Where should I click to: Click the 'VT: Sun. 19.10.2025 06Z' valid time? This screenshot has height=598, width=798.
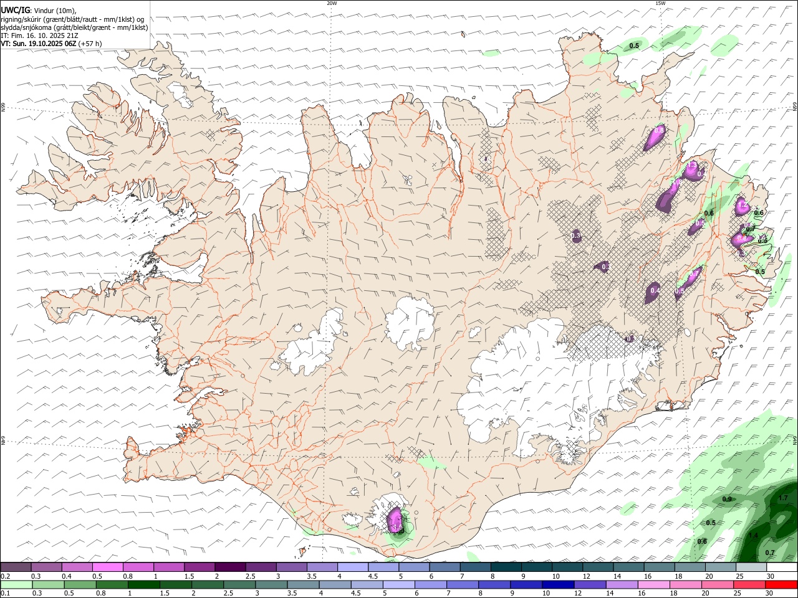39,44
